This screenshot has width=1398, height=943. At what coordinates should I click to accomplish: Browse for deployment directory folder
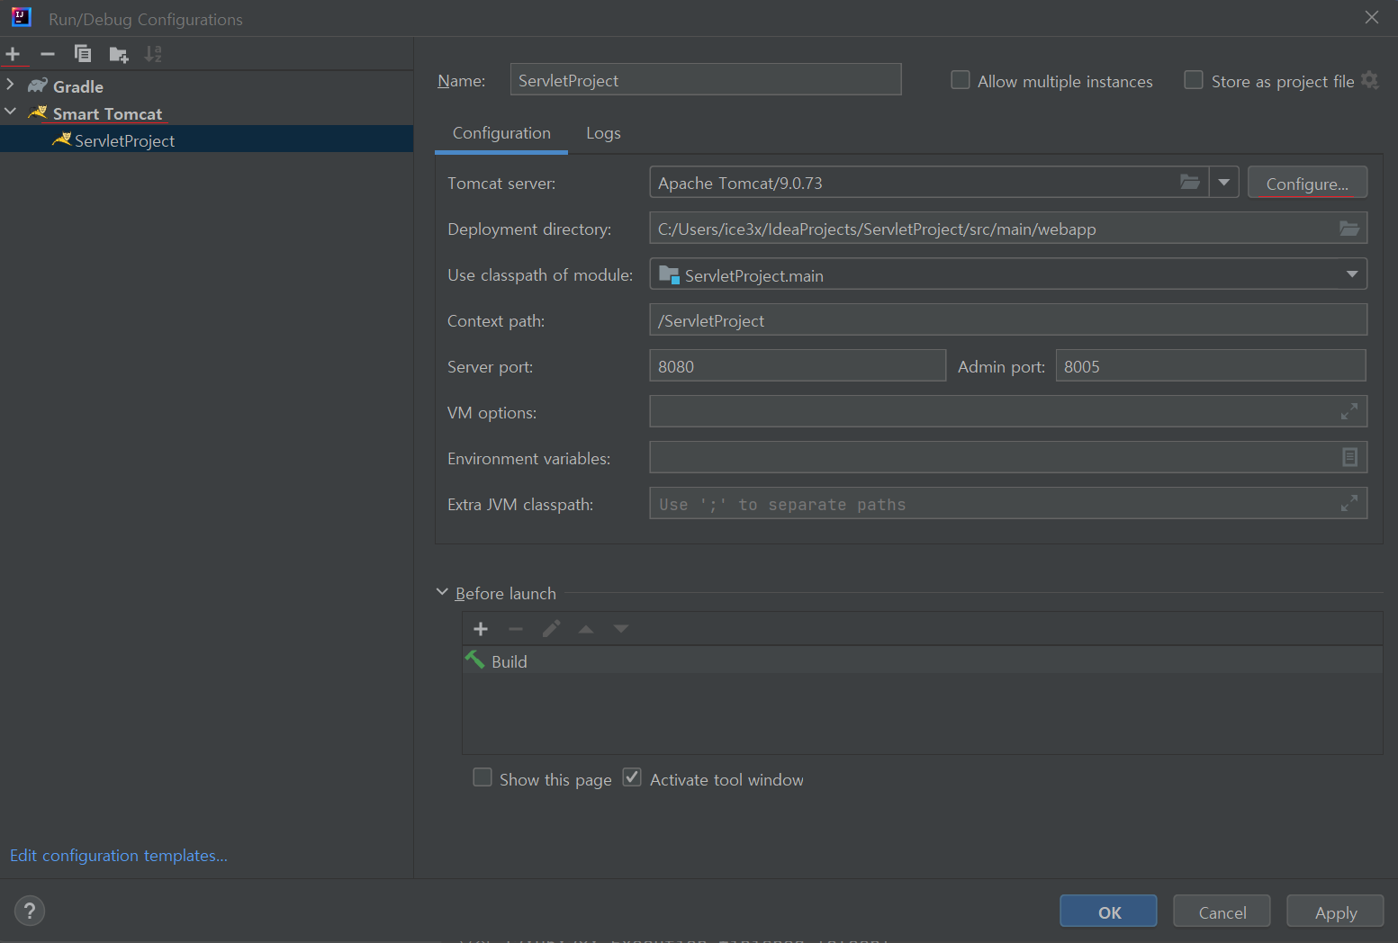(1348, 228)
